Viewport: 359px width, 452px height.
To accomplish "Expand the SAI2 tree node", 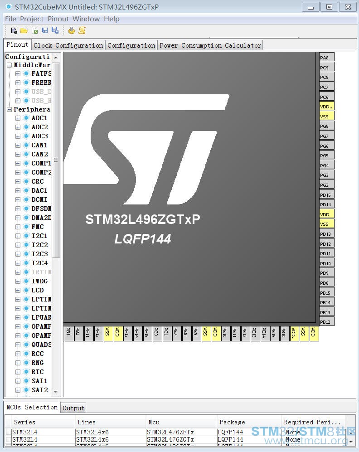I will point(18,390).
